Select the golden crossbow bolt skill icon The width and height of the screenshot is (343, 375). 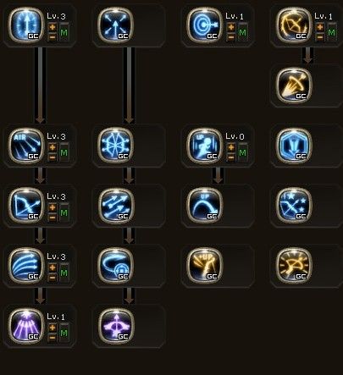294,85
